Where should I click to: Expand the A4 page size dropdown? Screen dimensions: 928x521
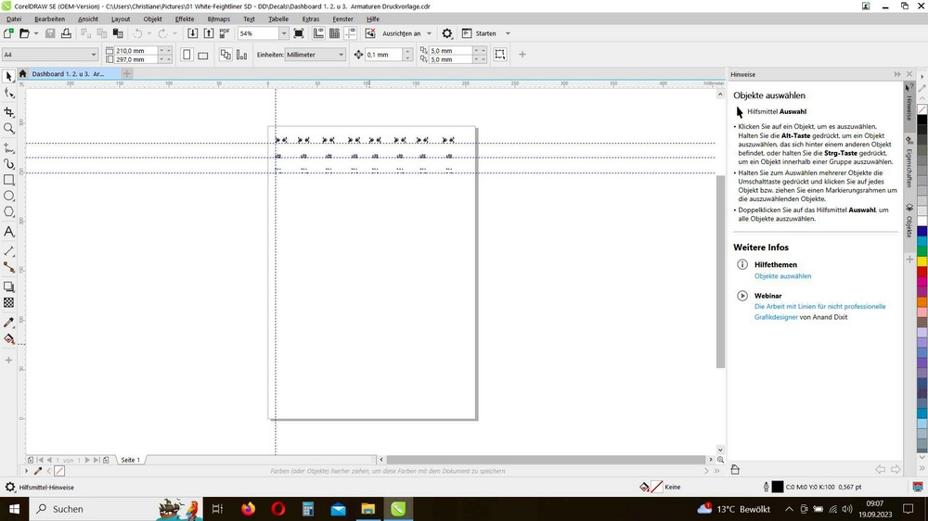(x=92, y=55)
